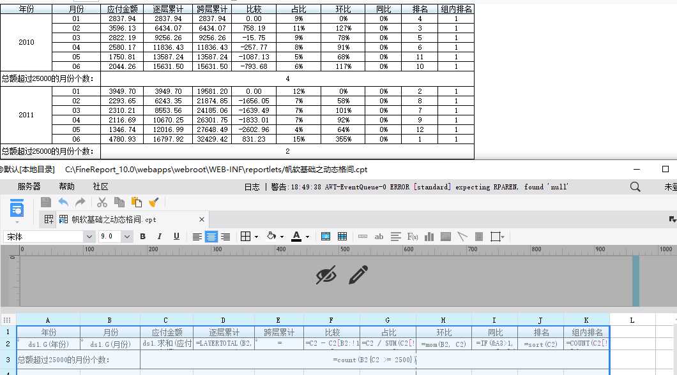Screen dimensions: 677x375
Task: Click the scissors cut icon
Action: click(x=102, y=202)
